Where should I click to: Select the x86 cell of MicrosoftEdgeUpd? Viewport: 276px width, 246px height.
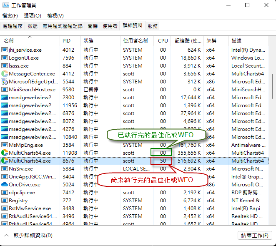[x=211, y=82]
